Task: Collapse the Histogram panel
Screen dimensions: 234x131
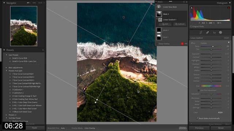Action: (230, 3)
